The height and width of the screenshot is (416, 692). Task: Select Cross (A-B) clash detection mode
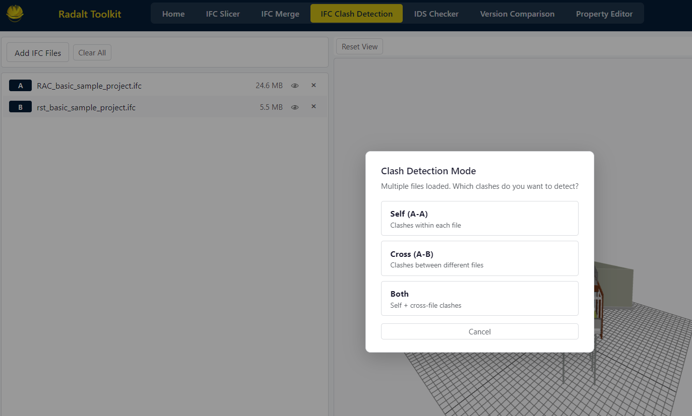(x=479, y=258)
